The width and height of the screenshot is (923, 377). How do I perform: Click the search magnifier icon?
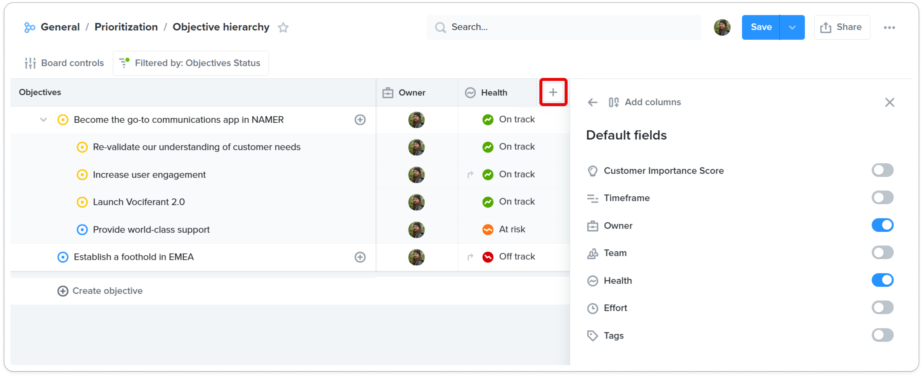click(440, 27)
